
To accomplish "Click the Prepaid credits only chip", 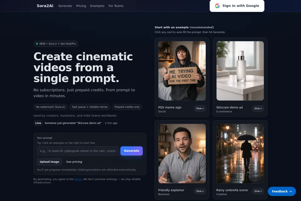I will 127,107.
